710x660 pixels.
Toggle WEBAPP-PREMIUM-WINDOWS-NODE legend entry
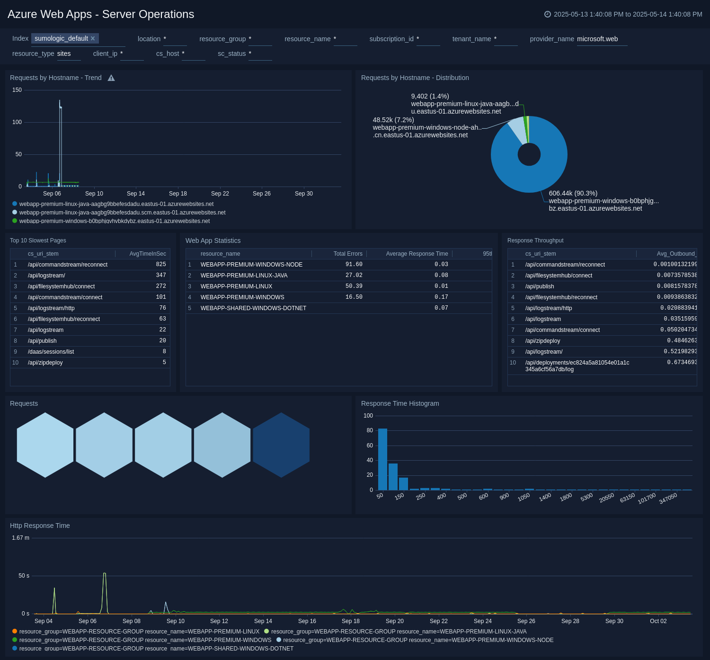[415, 640]
